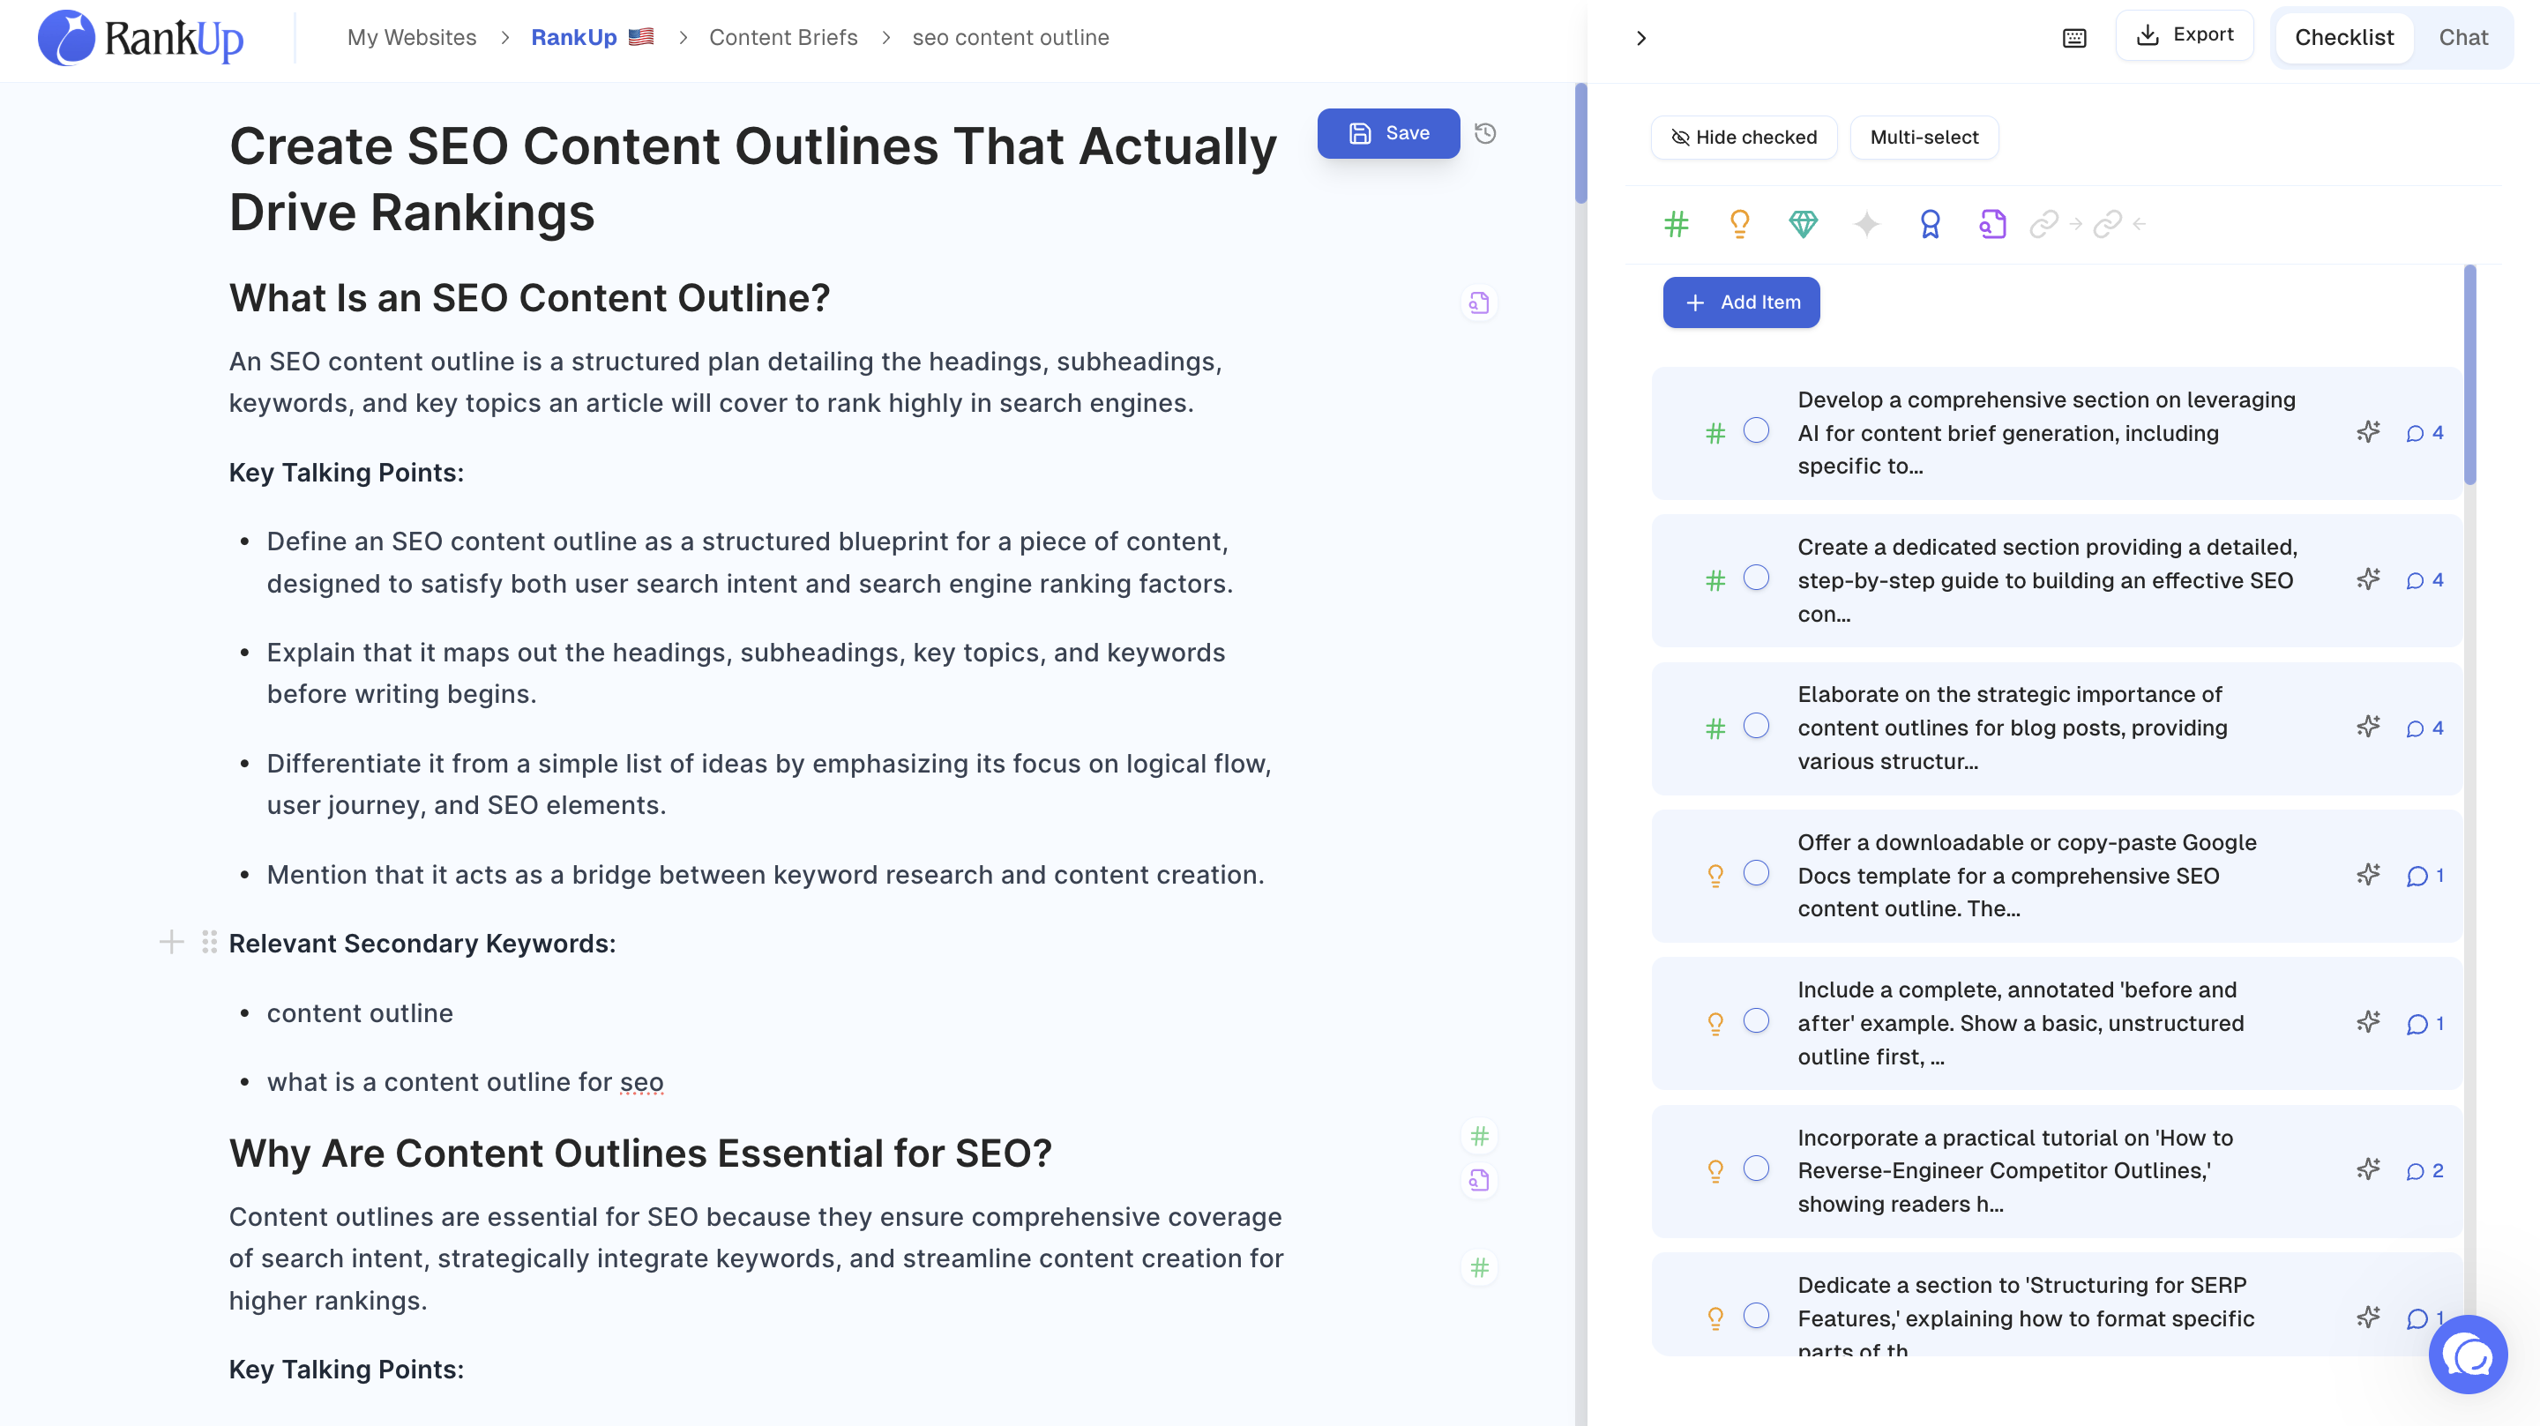
Task: Open the Content Briefs breadcrumb
Action: click(x=783, y=37)
